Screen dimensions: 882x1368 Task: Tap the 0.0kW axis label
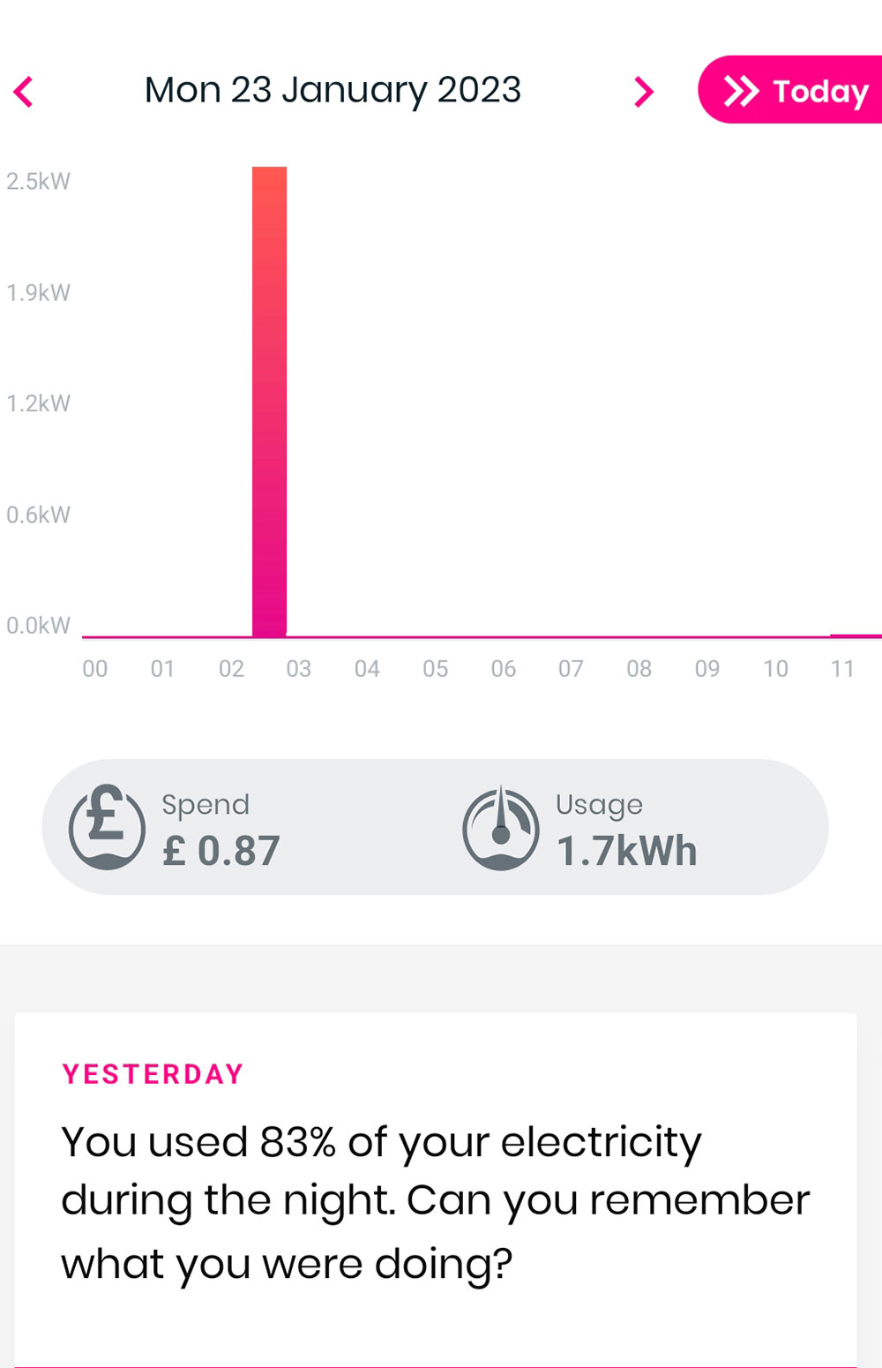coord(38,626)
